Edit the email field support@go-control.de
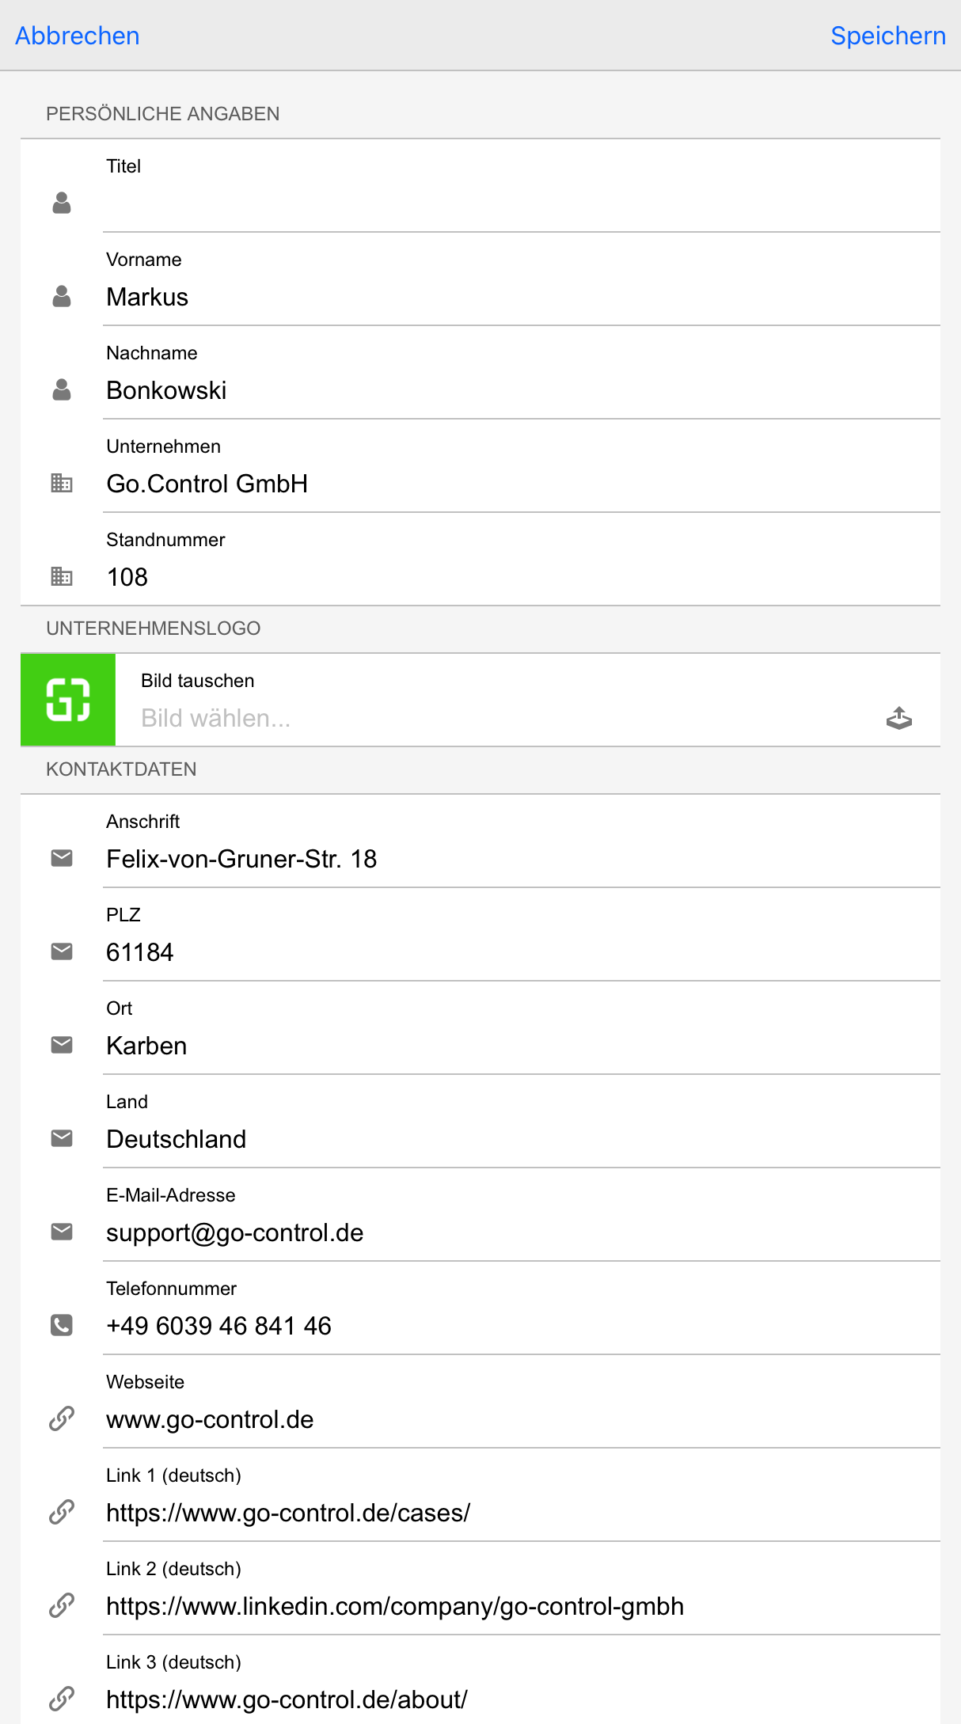This screenshot has width=961, height=1724. click(x=522, y=1232)
